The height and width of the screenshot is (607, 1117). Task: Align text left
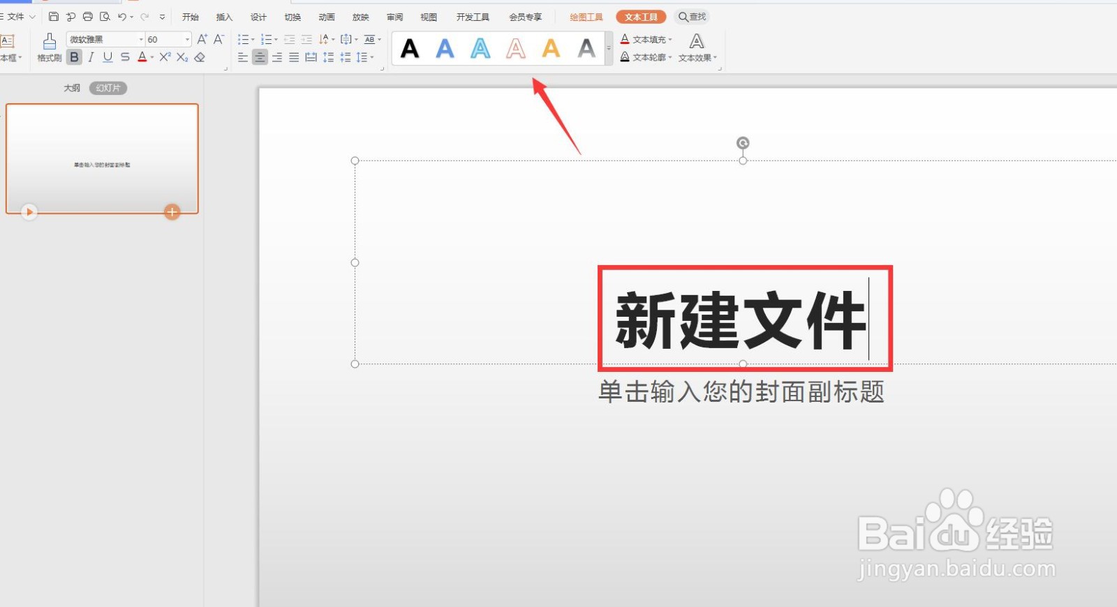243,57
